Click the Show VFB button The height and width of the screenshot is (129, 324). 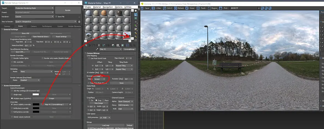(26, 33)
